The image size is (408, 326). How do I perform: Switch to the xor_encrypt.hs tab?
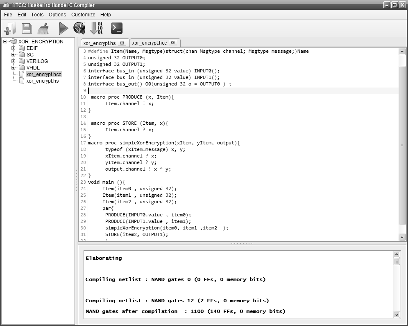tap(100, 43)
